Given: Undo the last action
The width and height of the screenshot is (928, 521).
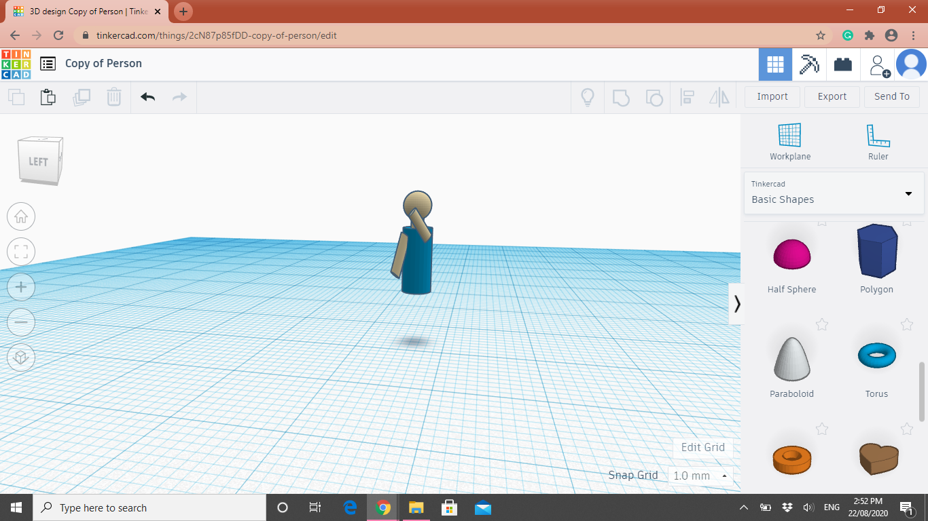Looking at the screenshot, I should (147, 97).
